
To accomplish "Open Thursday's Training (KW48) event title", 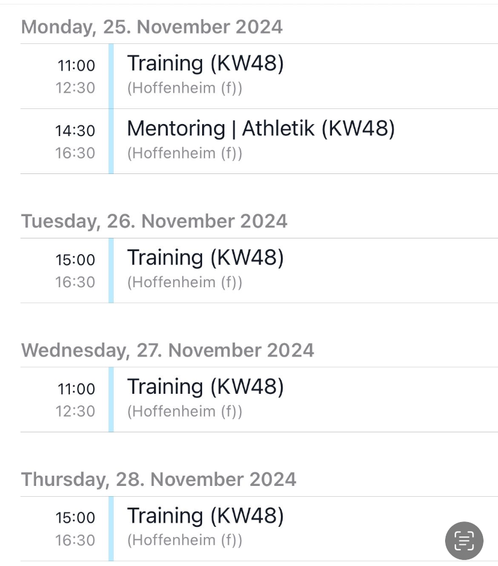I will tap(205, 516).
